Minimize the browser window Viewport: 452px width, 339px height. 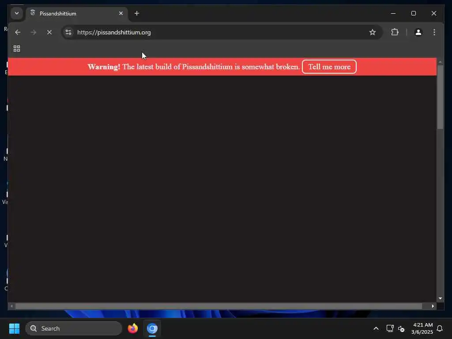click(x=393, y=13)
